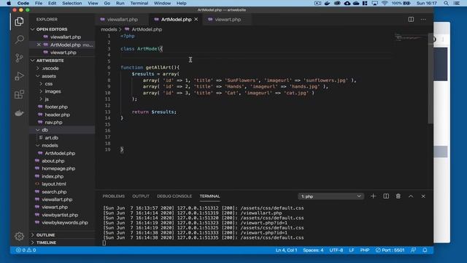The height and width of the screenshot is (263, 467).
Task: Open macOS Notification Center icon
Action: pos(457,3)
